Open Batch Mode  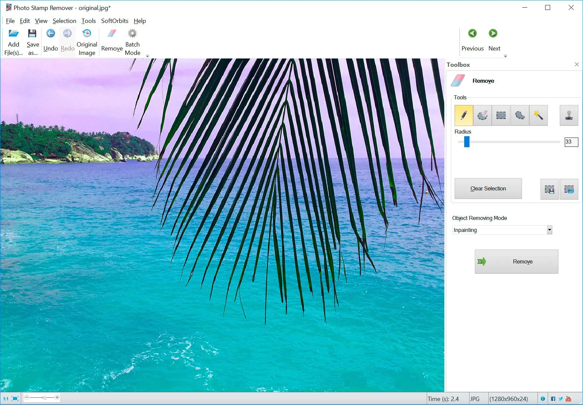(x=132, y=42)
